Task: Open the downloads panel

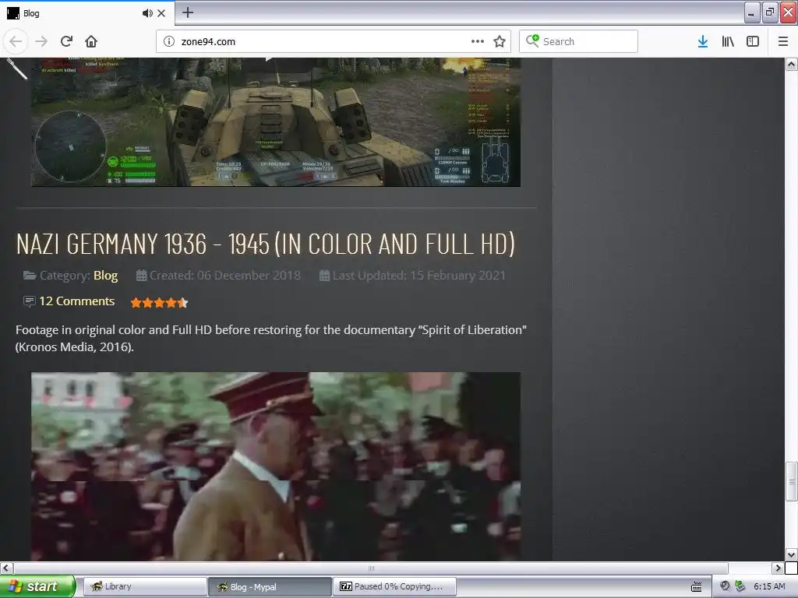Action: (x=703, y=41)
